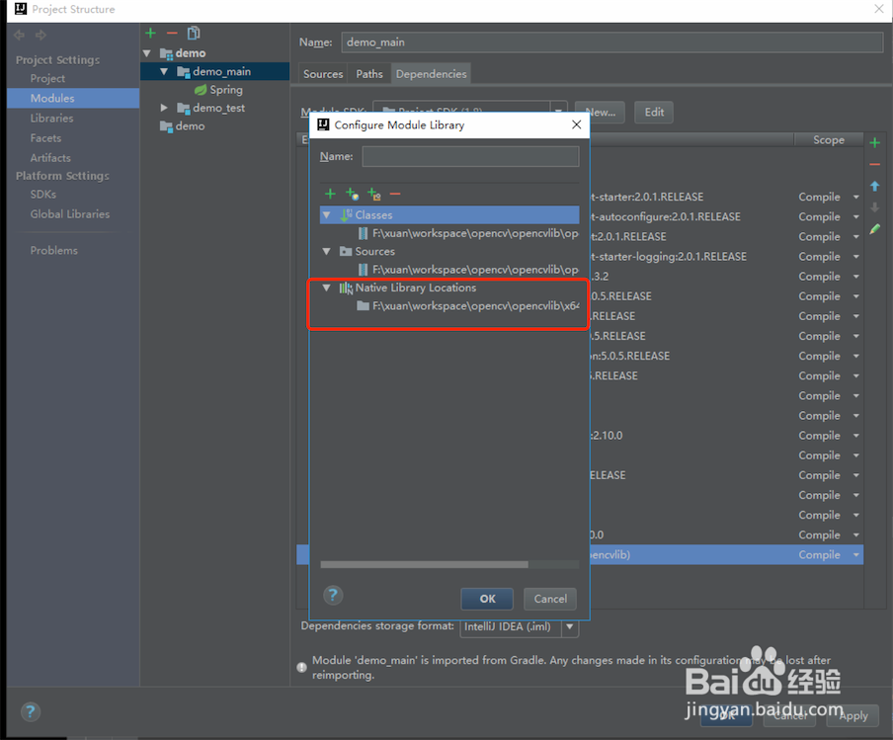Click the blue move dependency up arrow

coord(875,186)
